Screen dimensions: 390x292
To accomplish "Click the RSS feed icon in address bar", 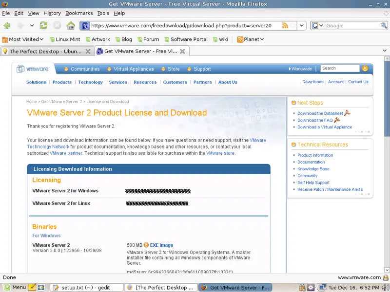I will point(285,25).
